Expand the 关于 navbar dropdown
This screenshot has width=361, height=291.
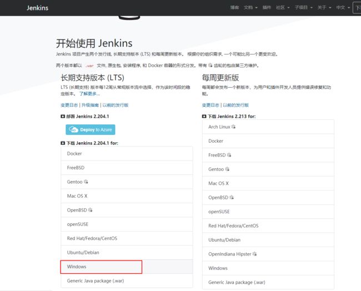tap(324, 8)
